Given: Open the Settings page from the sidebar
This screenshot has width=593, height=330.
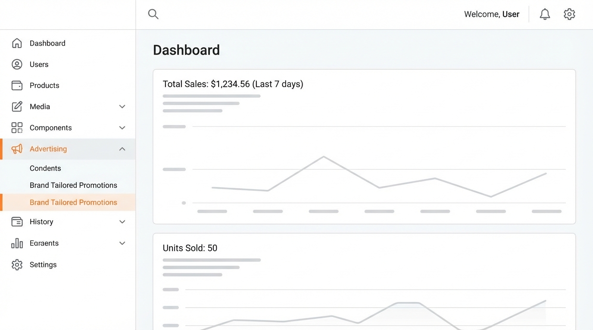Looking at the screenshot, I should pyautogui.click(x=43, y=264).
